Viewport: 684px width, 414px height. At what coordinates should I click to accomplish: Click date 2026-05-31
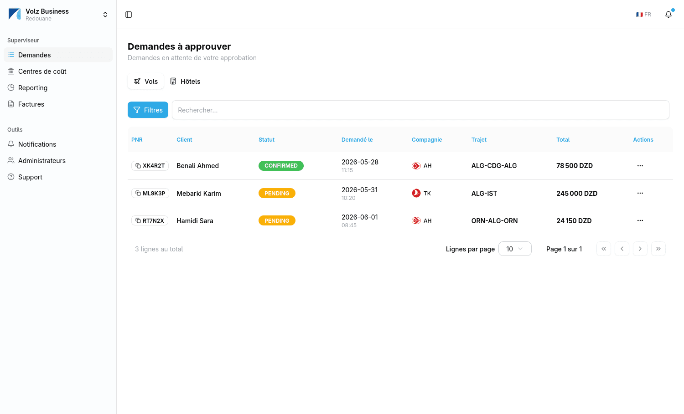[359, 190]
